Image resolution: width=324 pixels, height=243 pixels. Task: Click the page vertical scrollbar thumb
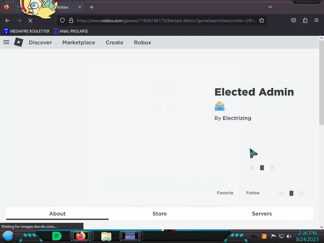(x=321, y=83)
